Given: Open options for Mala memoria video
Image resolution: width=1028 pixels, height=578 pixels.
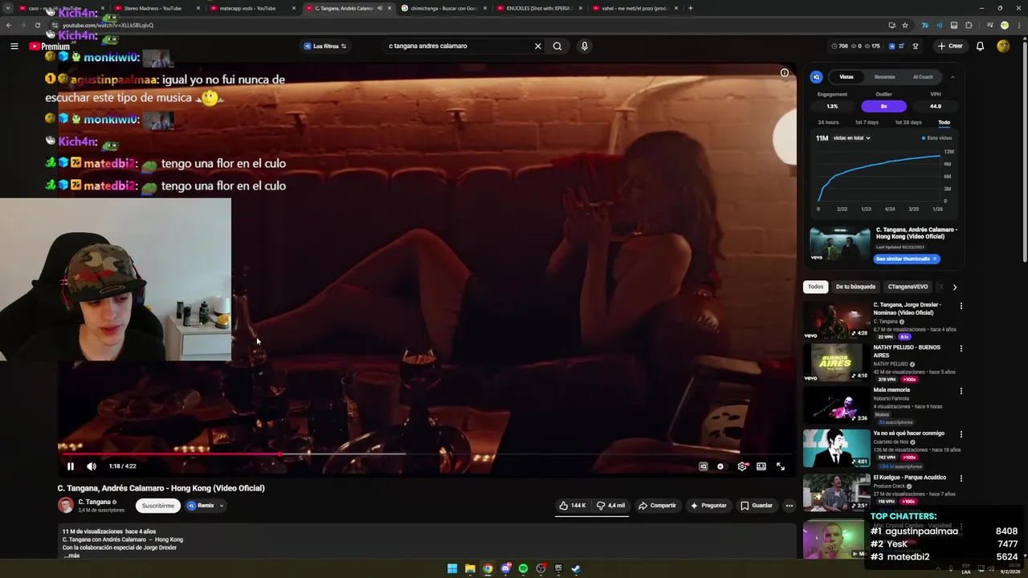Looking at the screenshot, I should [961, 391].
